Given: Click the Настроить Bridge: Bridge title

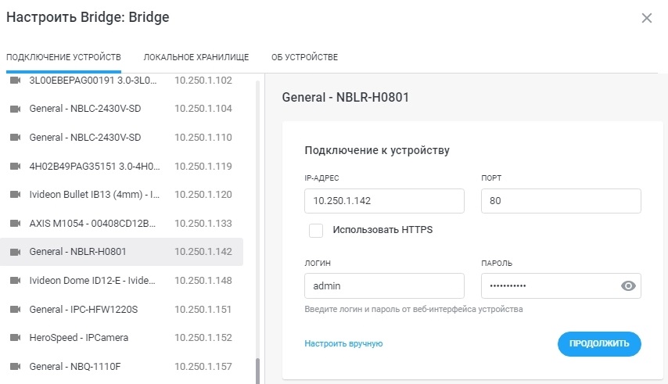Looking at the screenshot, I should coord(88,17).
